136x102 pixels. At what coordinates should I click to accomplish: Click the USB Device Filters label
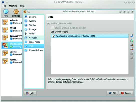click(59, 32)
